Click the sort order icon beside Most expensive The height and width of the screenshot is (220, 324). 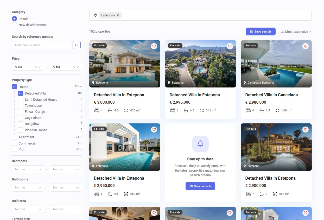pos(282,32)
